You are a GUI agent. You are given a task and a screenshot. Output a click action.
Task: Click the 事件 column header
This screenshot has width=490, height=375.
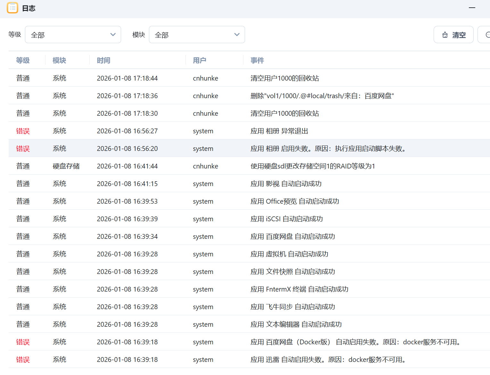pyautogui.click(x=257, y=60)
